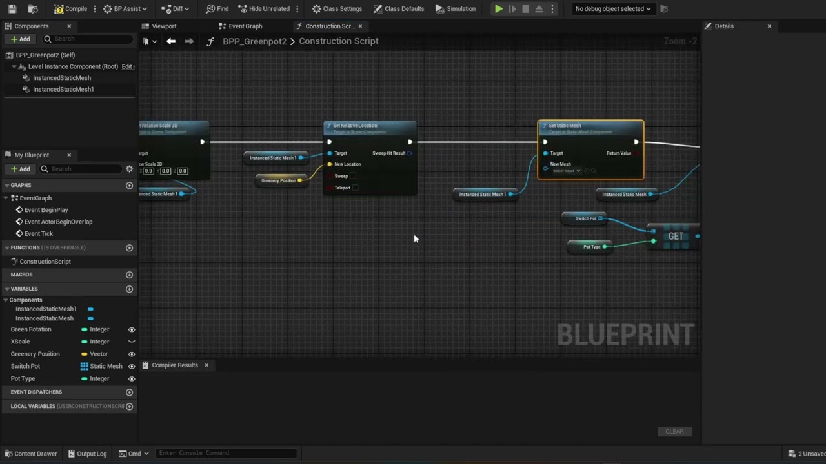Click the Eject playback button
The height and width of the screenshot is (464, 826).
coord(539,9)
